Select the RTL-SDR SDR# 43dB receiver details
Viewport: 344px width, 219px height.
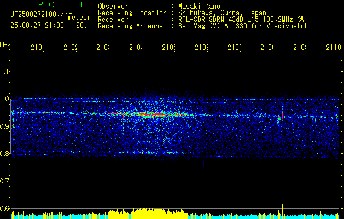click(241, 20)
